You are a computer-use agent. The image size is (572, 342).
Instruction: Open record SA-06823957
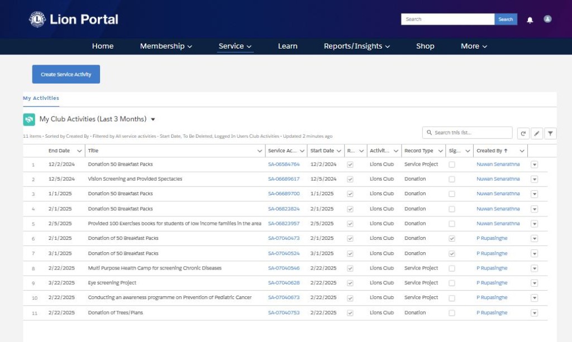(x=284, y=224)
